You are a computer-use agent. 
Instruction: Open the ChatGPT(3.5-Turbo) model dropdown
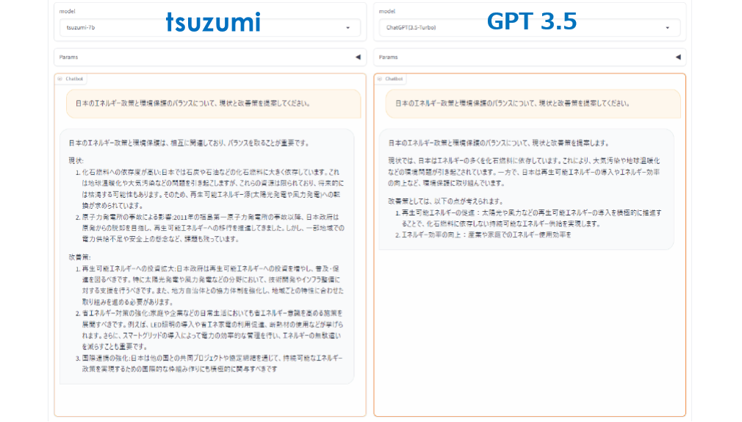click(x=530, y=27)
